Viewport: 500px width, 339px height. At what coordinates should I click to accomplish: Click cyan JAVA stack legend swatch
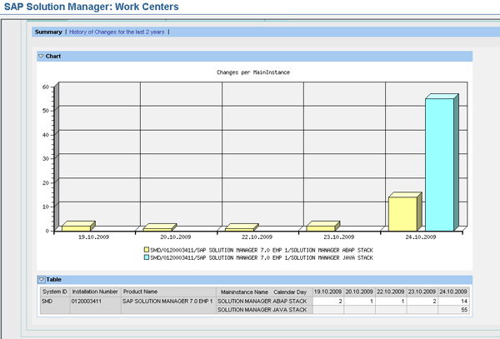[x=146, y=258]
